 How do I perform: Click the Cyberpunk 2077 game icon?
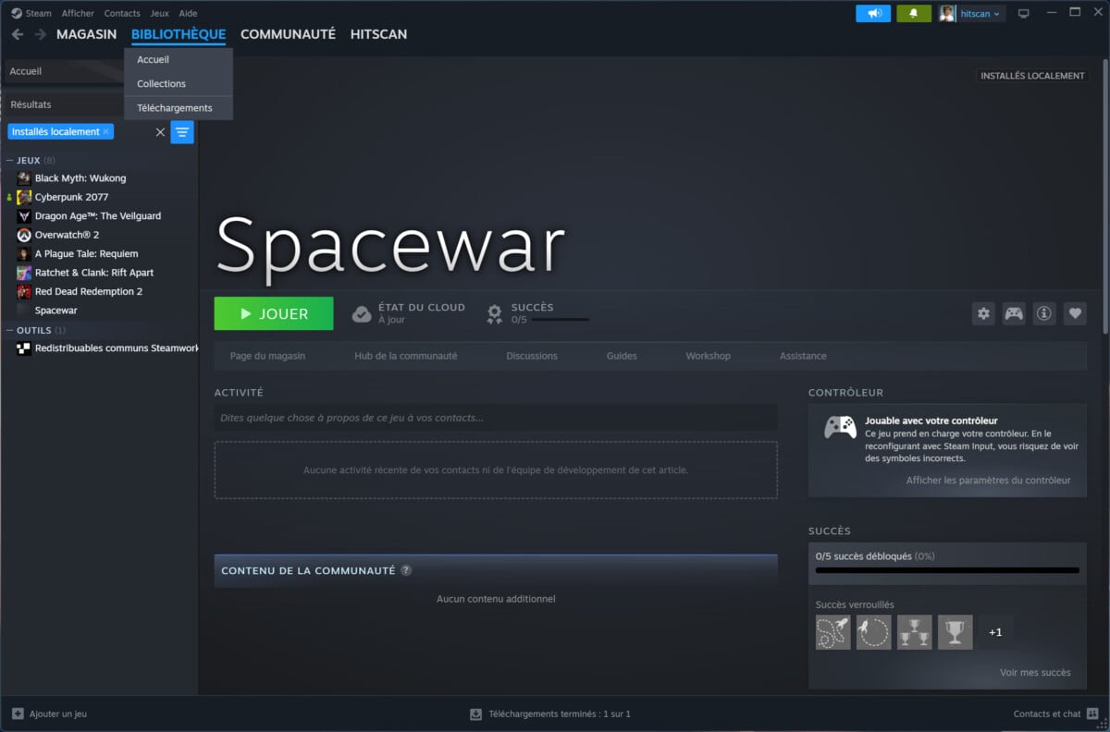click(24, 197)
